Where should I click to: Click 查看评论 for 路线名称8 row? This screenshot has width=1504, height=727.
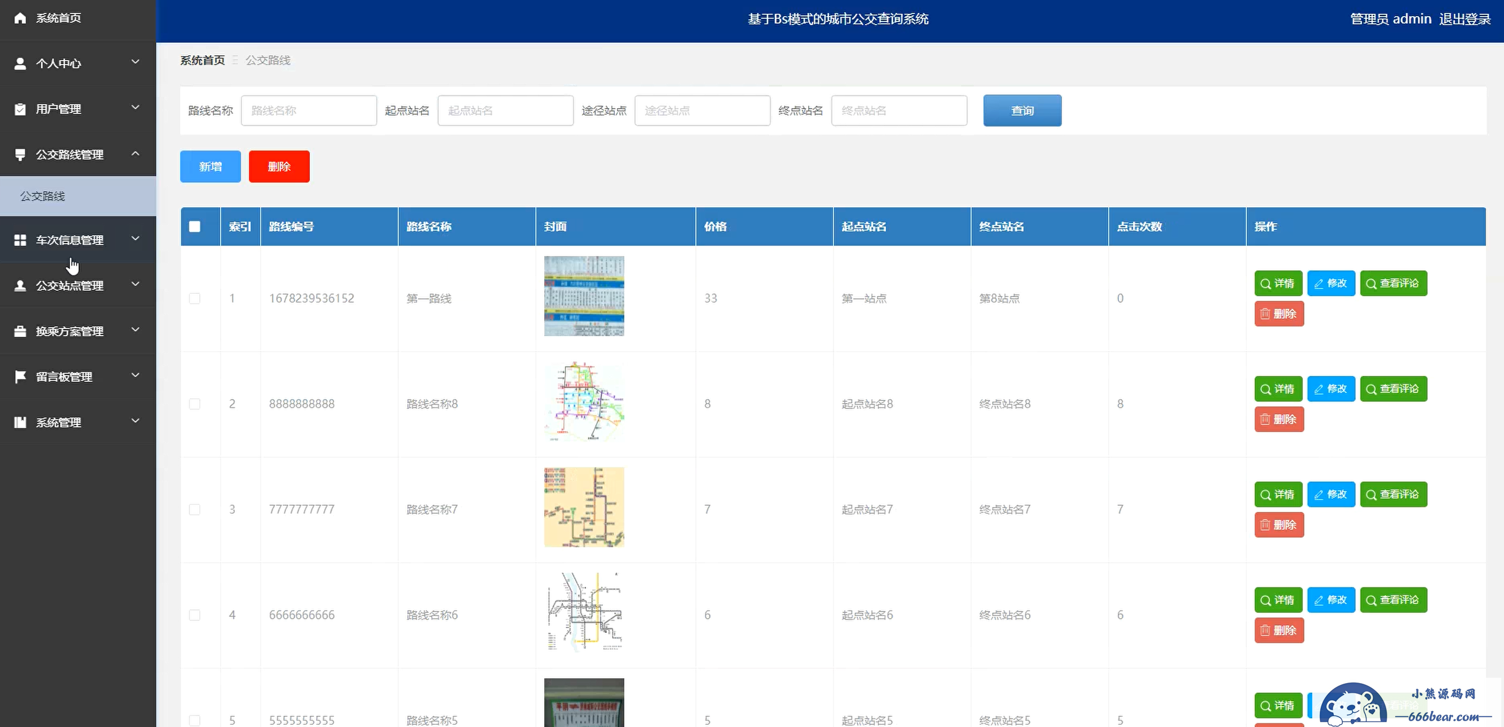pyautogui.click(x=1394, y=389)
